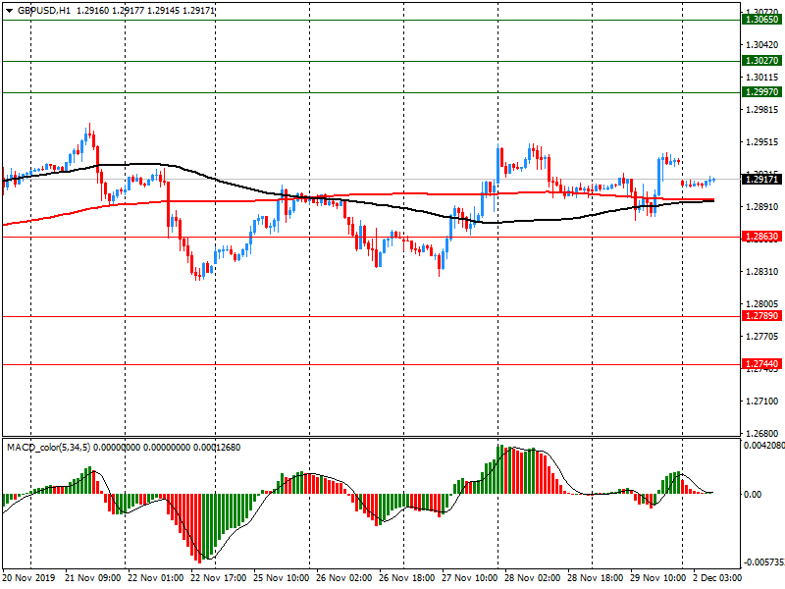Click the red 1.27890 price label
The image size is (785, 589).
pos(761,316)
